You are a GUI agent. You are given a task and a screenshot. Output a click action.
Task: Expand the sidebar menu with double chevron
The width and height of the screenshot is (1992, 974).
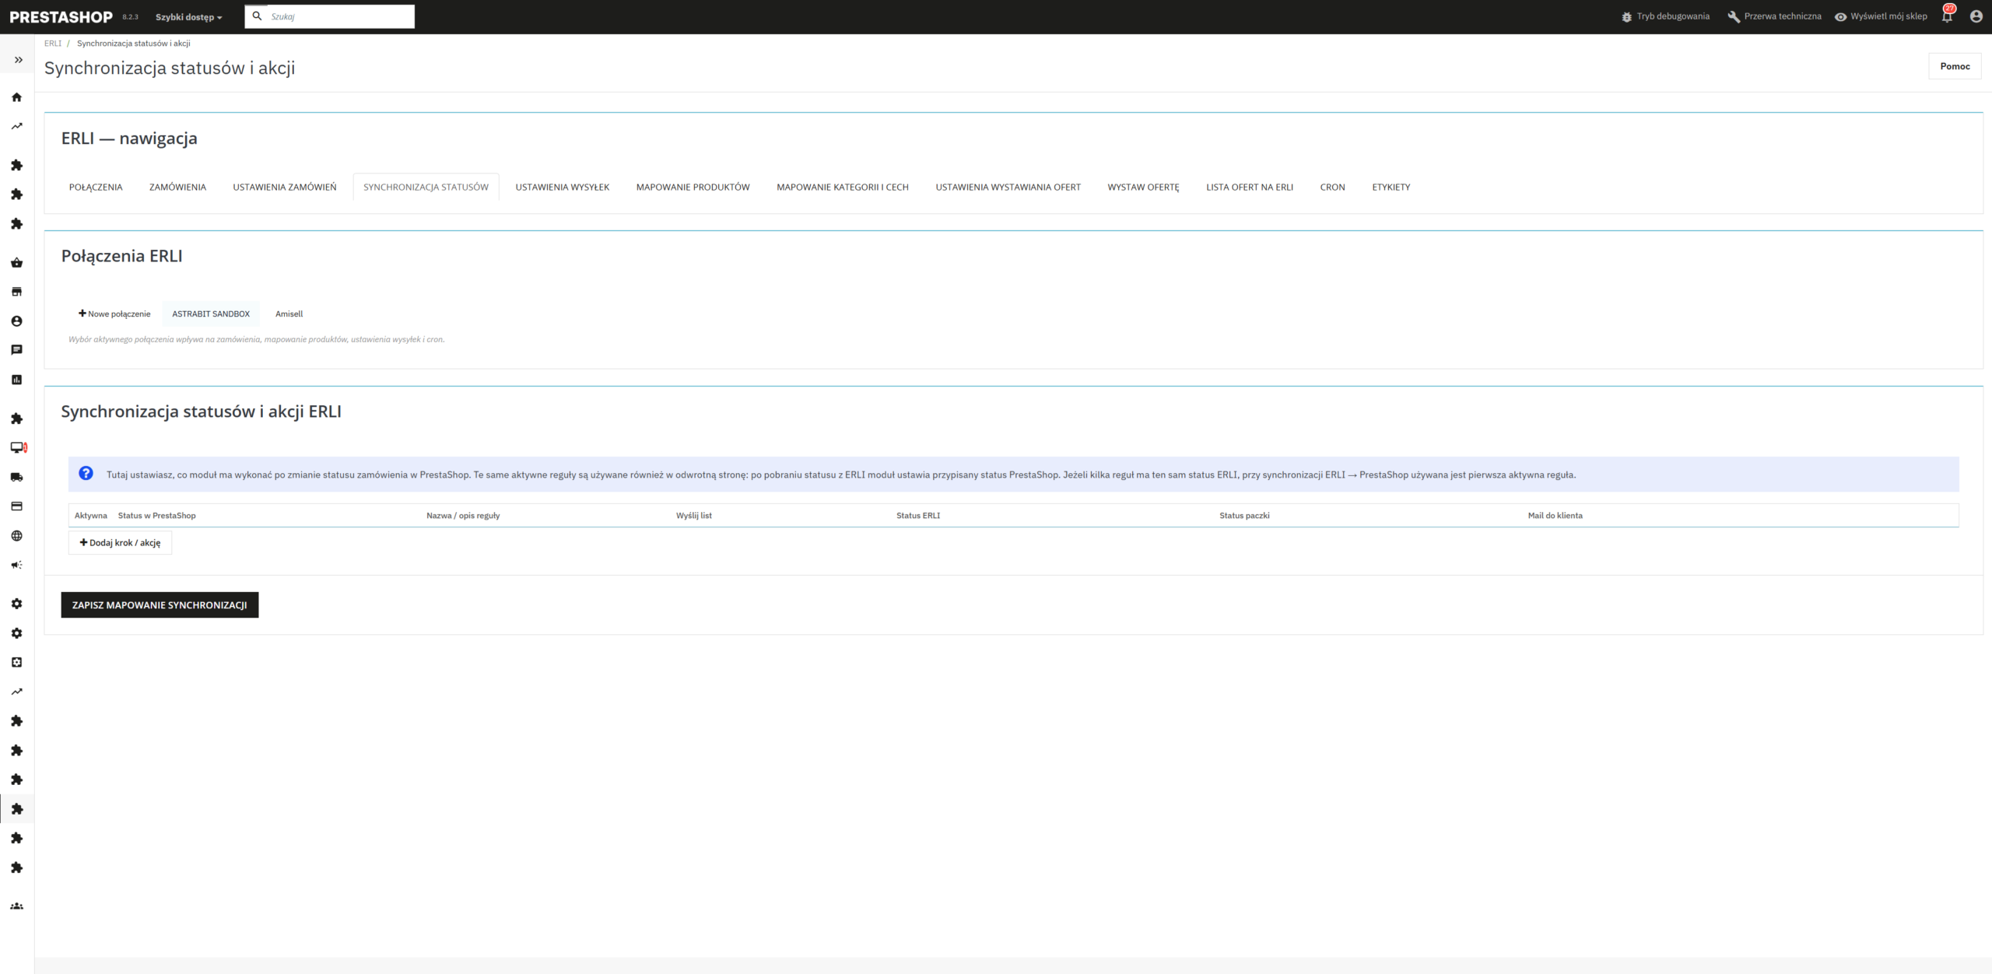coord(18,60)
